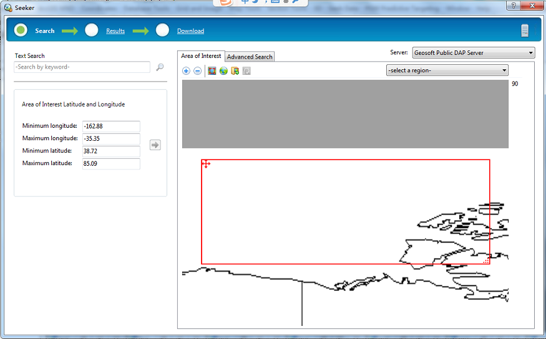
Task: Click the green Search step circle
Action: point(21,31)
